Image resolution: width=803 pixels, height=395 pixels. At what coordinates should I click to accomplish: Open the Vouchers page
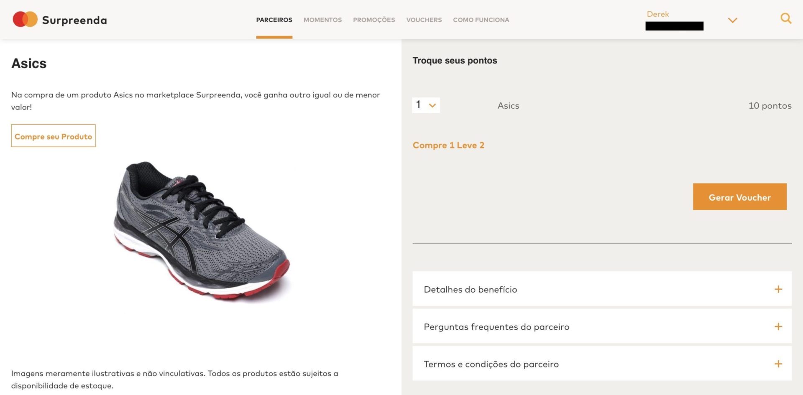[x=424, y=20]
